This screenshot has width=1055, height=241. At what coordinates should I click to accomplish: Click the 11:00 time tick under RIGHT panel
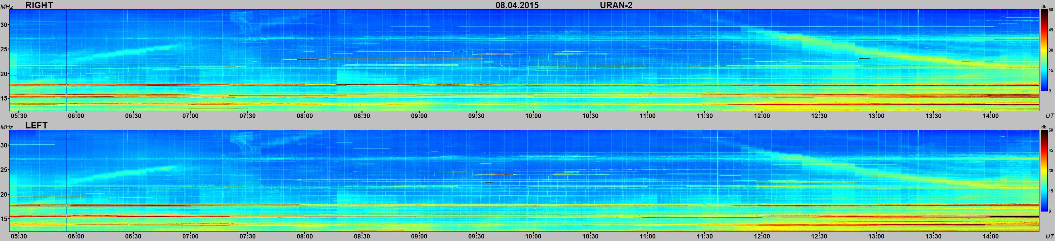point(647,116)
